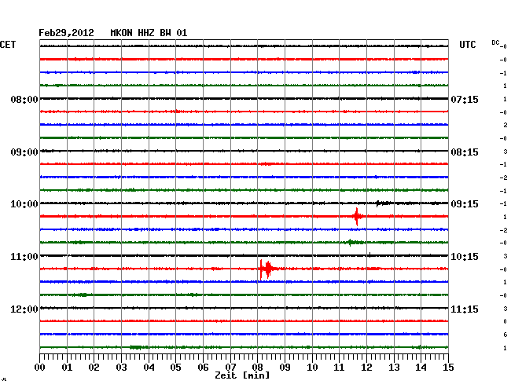Viewport: 511px width, 388px height.
Task: Click minute tick label 06
Action: [x=203, y=368]
